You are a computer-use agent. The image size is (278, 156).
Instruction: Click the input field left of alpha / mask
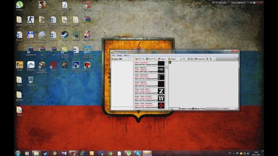(x=174, y=109)
